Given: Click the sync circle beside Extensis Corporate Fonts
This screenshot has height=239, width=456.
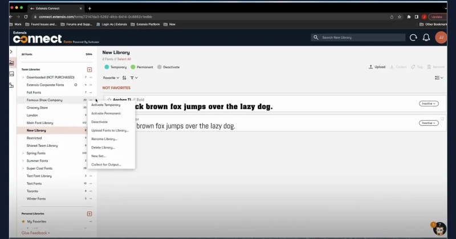Looking at the screenshot, I should click(76, 85).
